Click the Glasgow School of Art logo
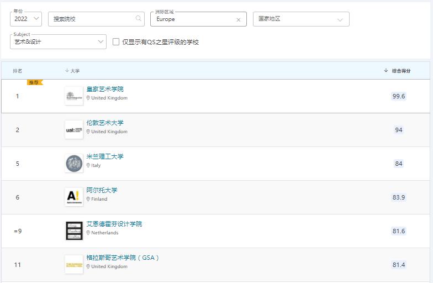This screenshot has width=433, height=283. [74, 264]
